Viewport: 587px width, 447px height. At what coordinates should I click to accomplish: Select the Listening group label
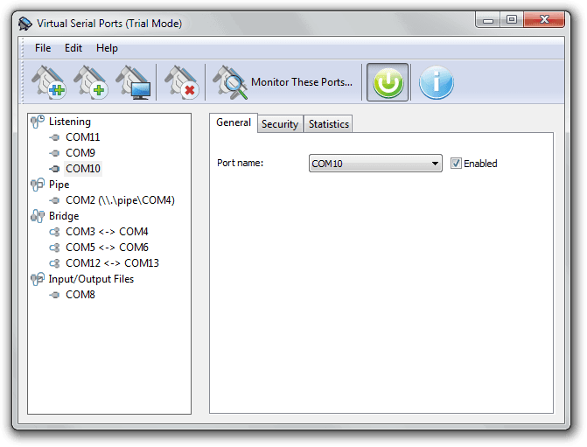70,122
